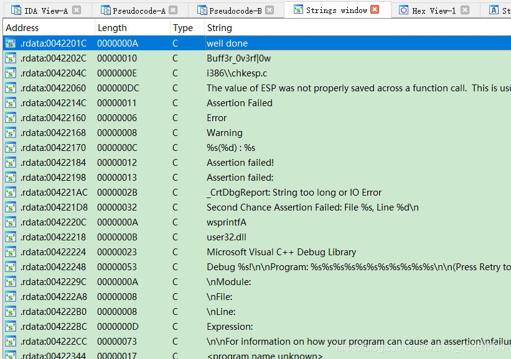Screen dimensions: 511x359
Task: Select the 'Assertion failed!' string
Action: pos(240,163)
